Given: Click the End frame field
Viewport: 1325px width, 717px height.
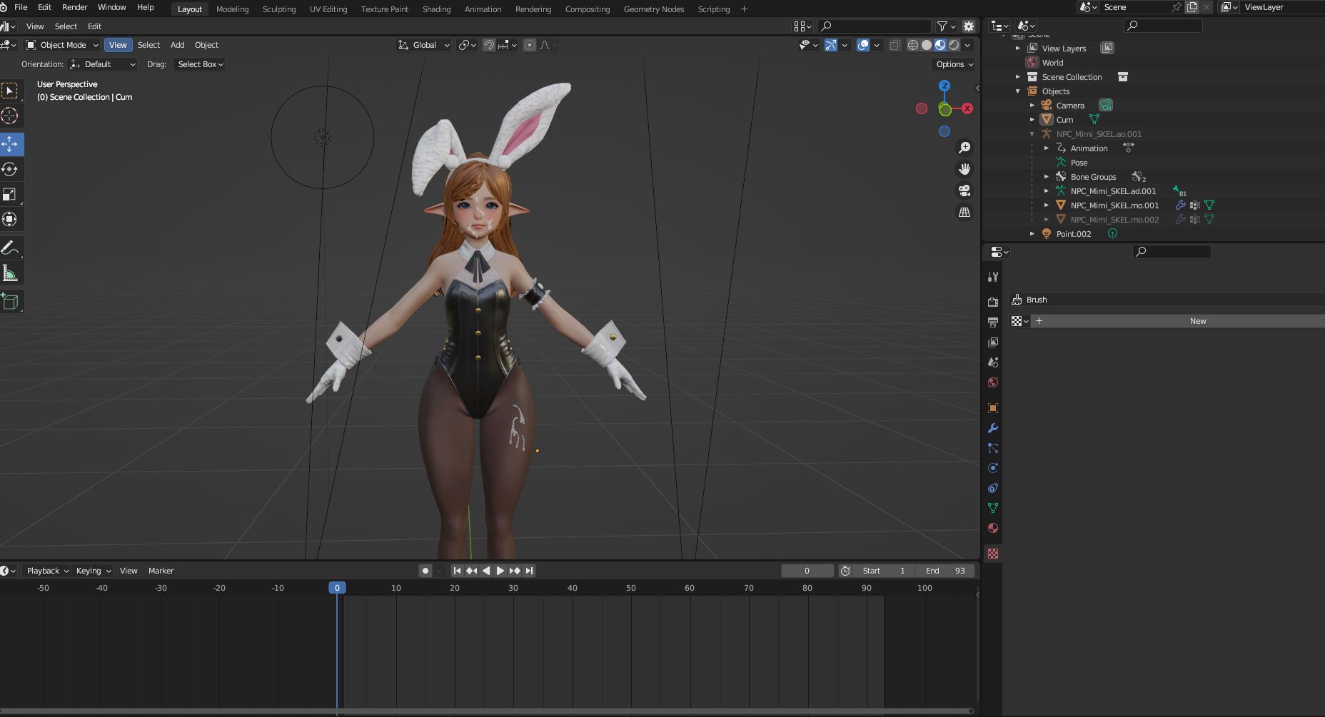Looking at the screenshot, I should pos(945,571).
